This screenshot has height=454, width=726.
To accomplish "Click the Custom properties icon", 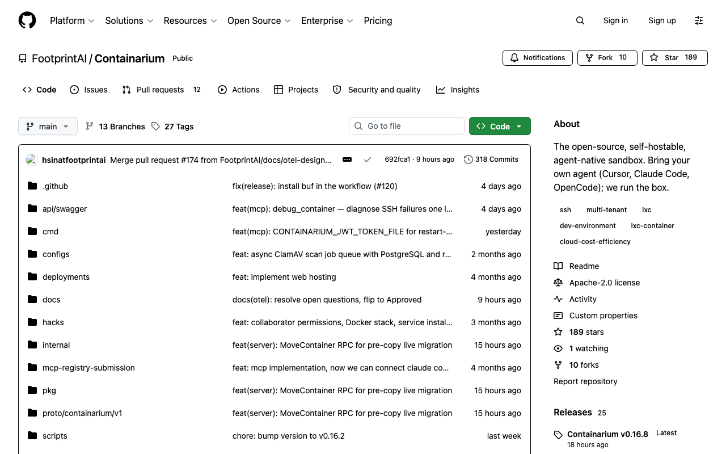I will 558,316.
